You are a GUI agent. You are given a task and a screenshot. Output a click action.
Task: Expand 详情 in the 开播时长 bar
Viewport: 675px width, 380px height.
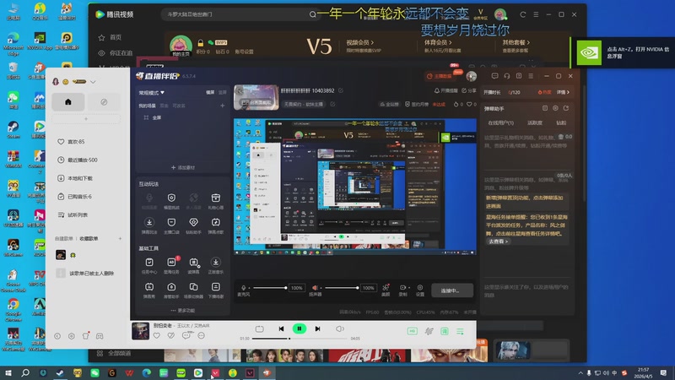point(563,92)
